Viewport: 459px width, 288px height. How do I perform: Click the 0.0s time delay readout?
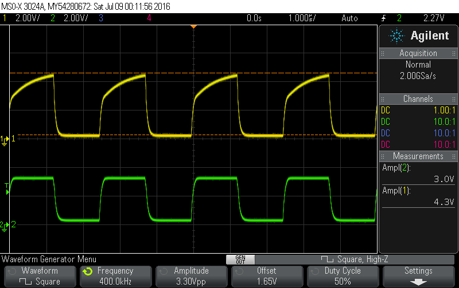pyautogui.click(x=254, y=18)
